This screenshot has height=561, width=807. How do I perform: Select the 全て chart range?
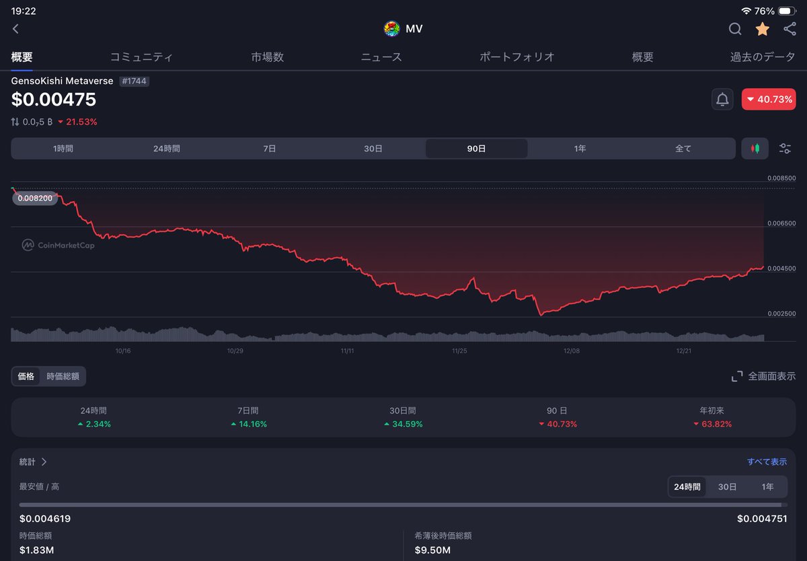click(683, 149)
